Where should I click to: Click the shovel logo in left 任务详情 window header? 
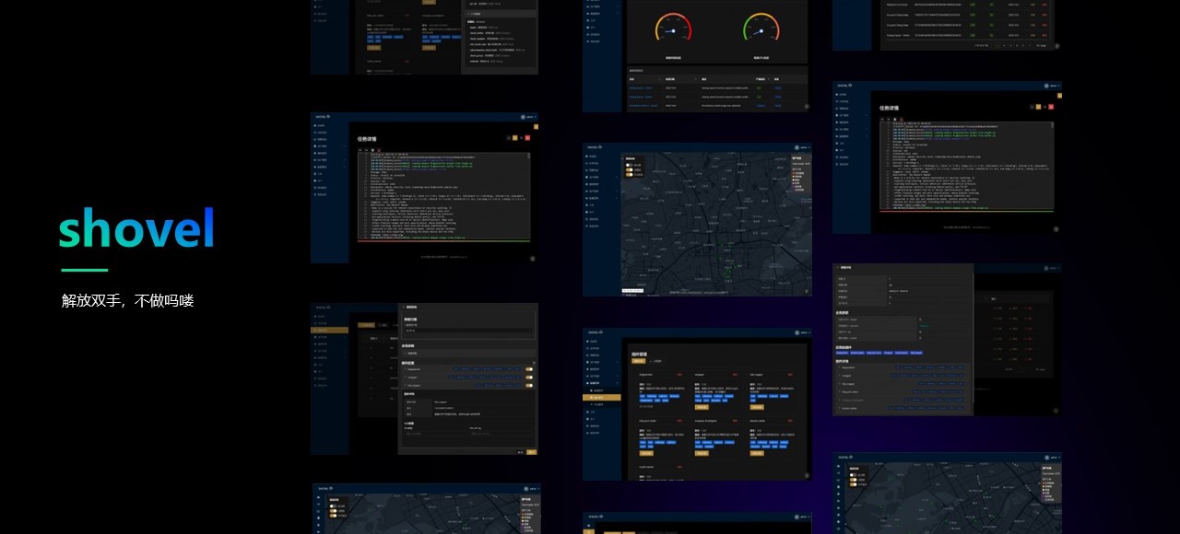(x=323, y=117)
